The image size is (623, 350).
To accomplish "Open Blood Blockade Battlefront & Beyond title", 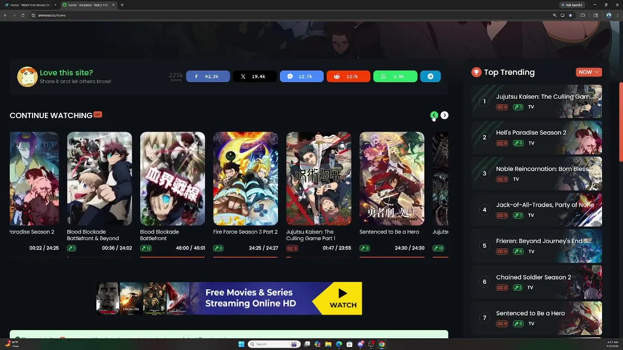I will pyautogui.click(x=93, y=235).
